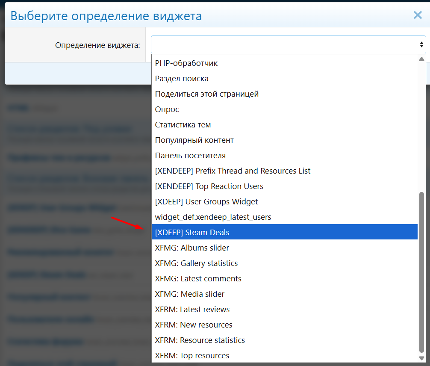The width and height of the screenshot is (430, 366).
Task: Choose Раздел поиска from the list
Action: 182,79
